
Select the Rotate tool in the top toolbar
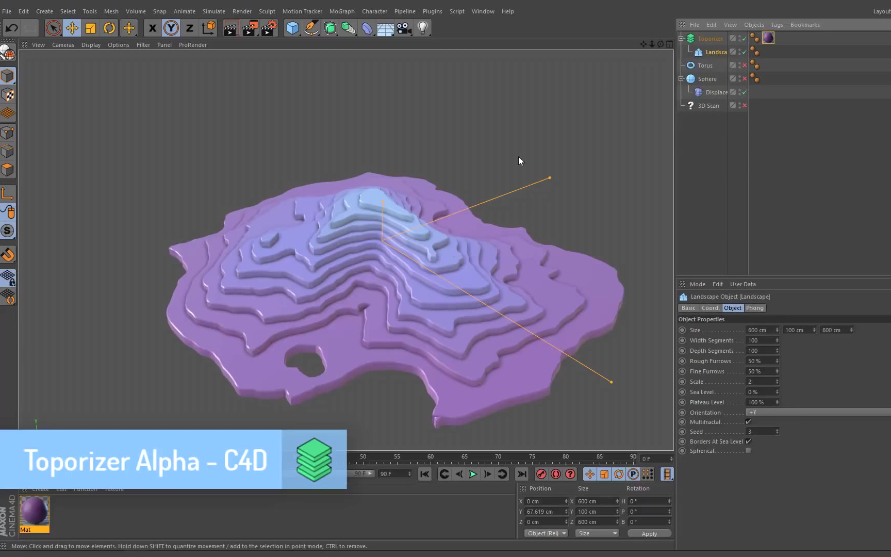109,28
